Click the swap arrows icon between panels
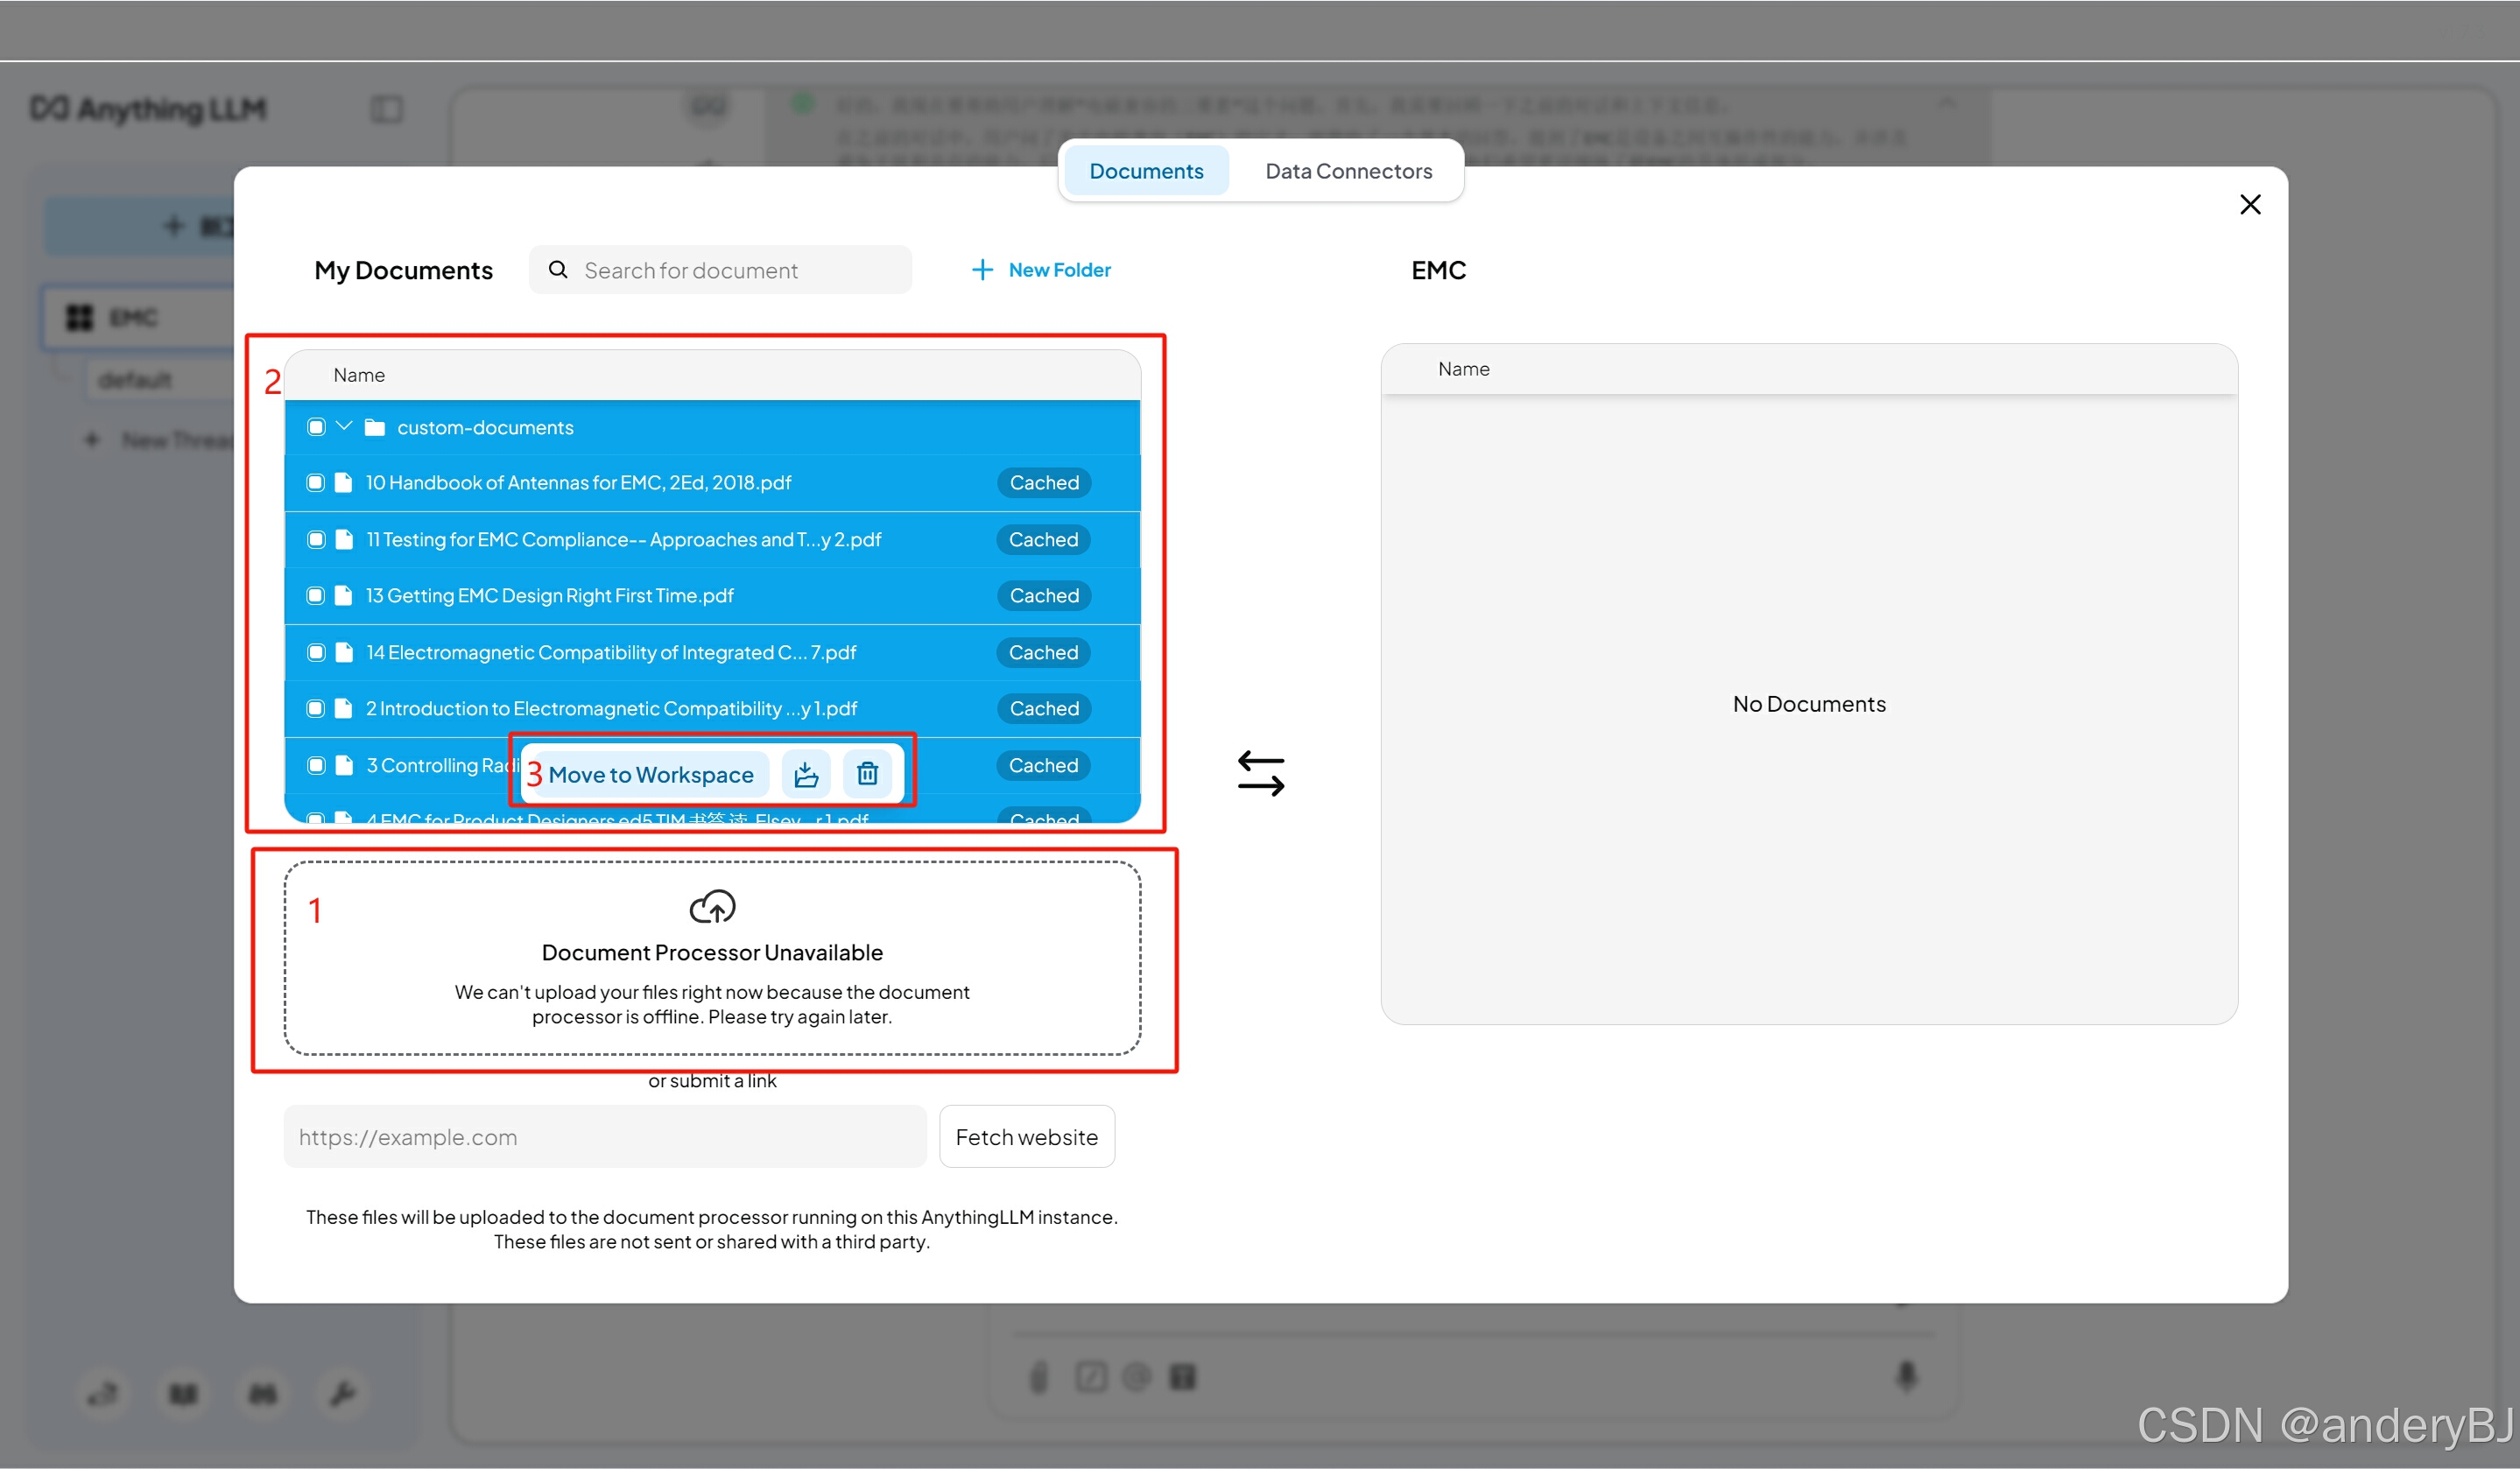The width and height of the screenshot is (2520, 1469). click(1260, 774)
